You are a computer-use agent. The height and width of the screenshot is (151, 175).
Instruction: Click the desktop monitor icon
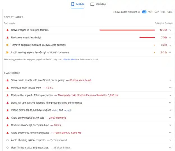[x=92, y=4]
